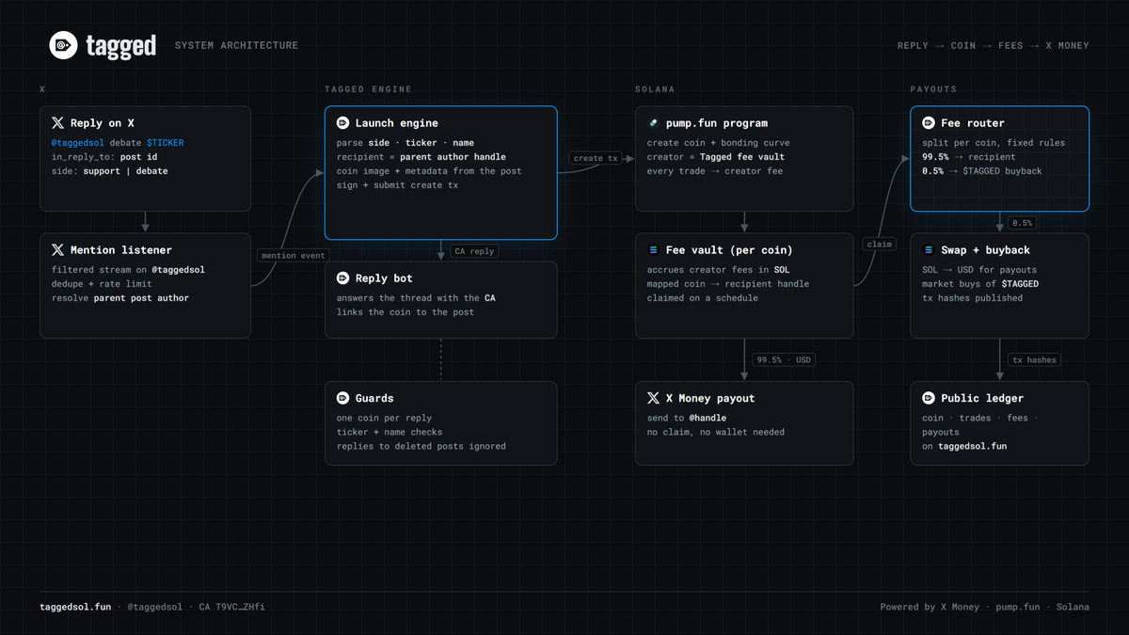Image resolution: width=1129 pixels, height=635 pixels.
Task: Click the Fee vault (per coin) title
Action: 729,250
